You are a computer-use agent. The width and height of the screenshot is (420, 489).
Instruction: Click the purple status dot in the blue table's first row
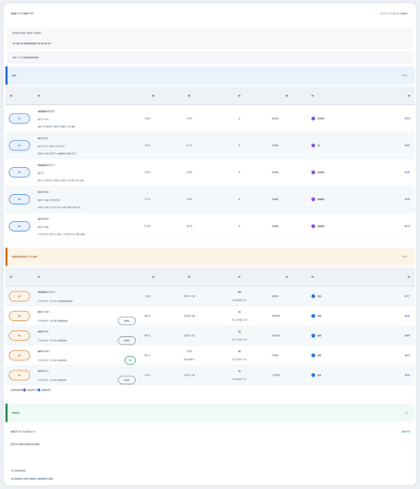click(x=313, y=118)
